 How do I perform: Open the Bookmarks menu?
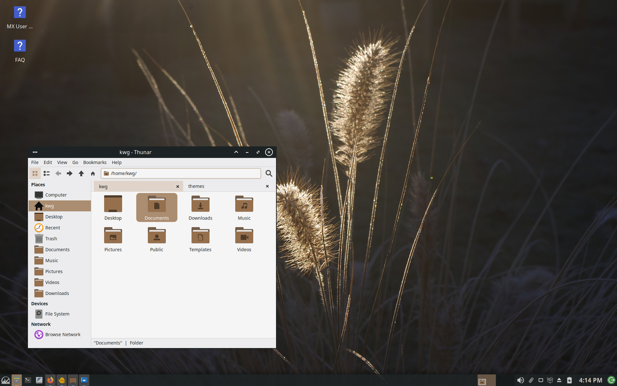tap(94, 162)
